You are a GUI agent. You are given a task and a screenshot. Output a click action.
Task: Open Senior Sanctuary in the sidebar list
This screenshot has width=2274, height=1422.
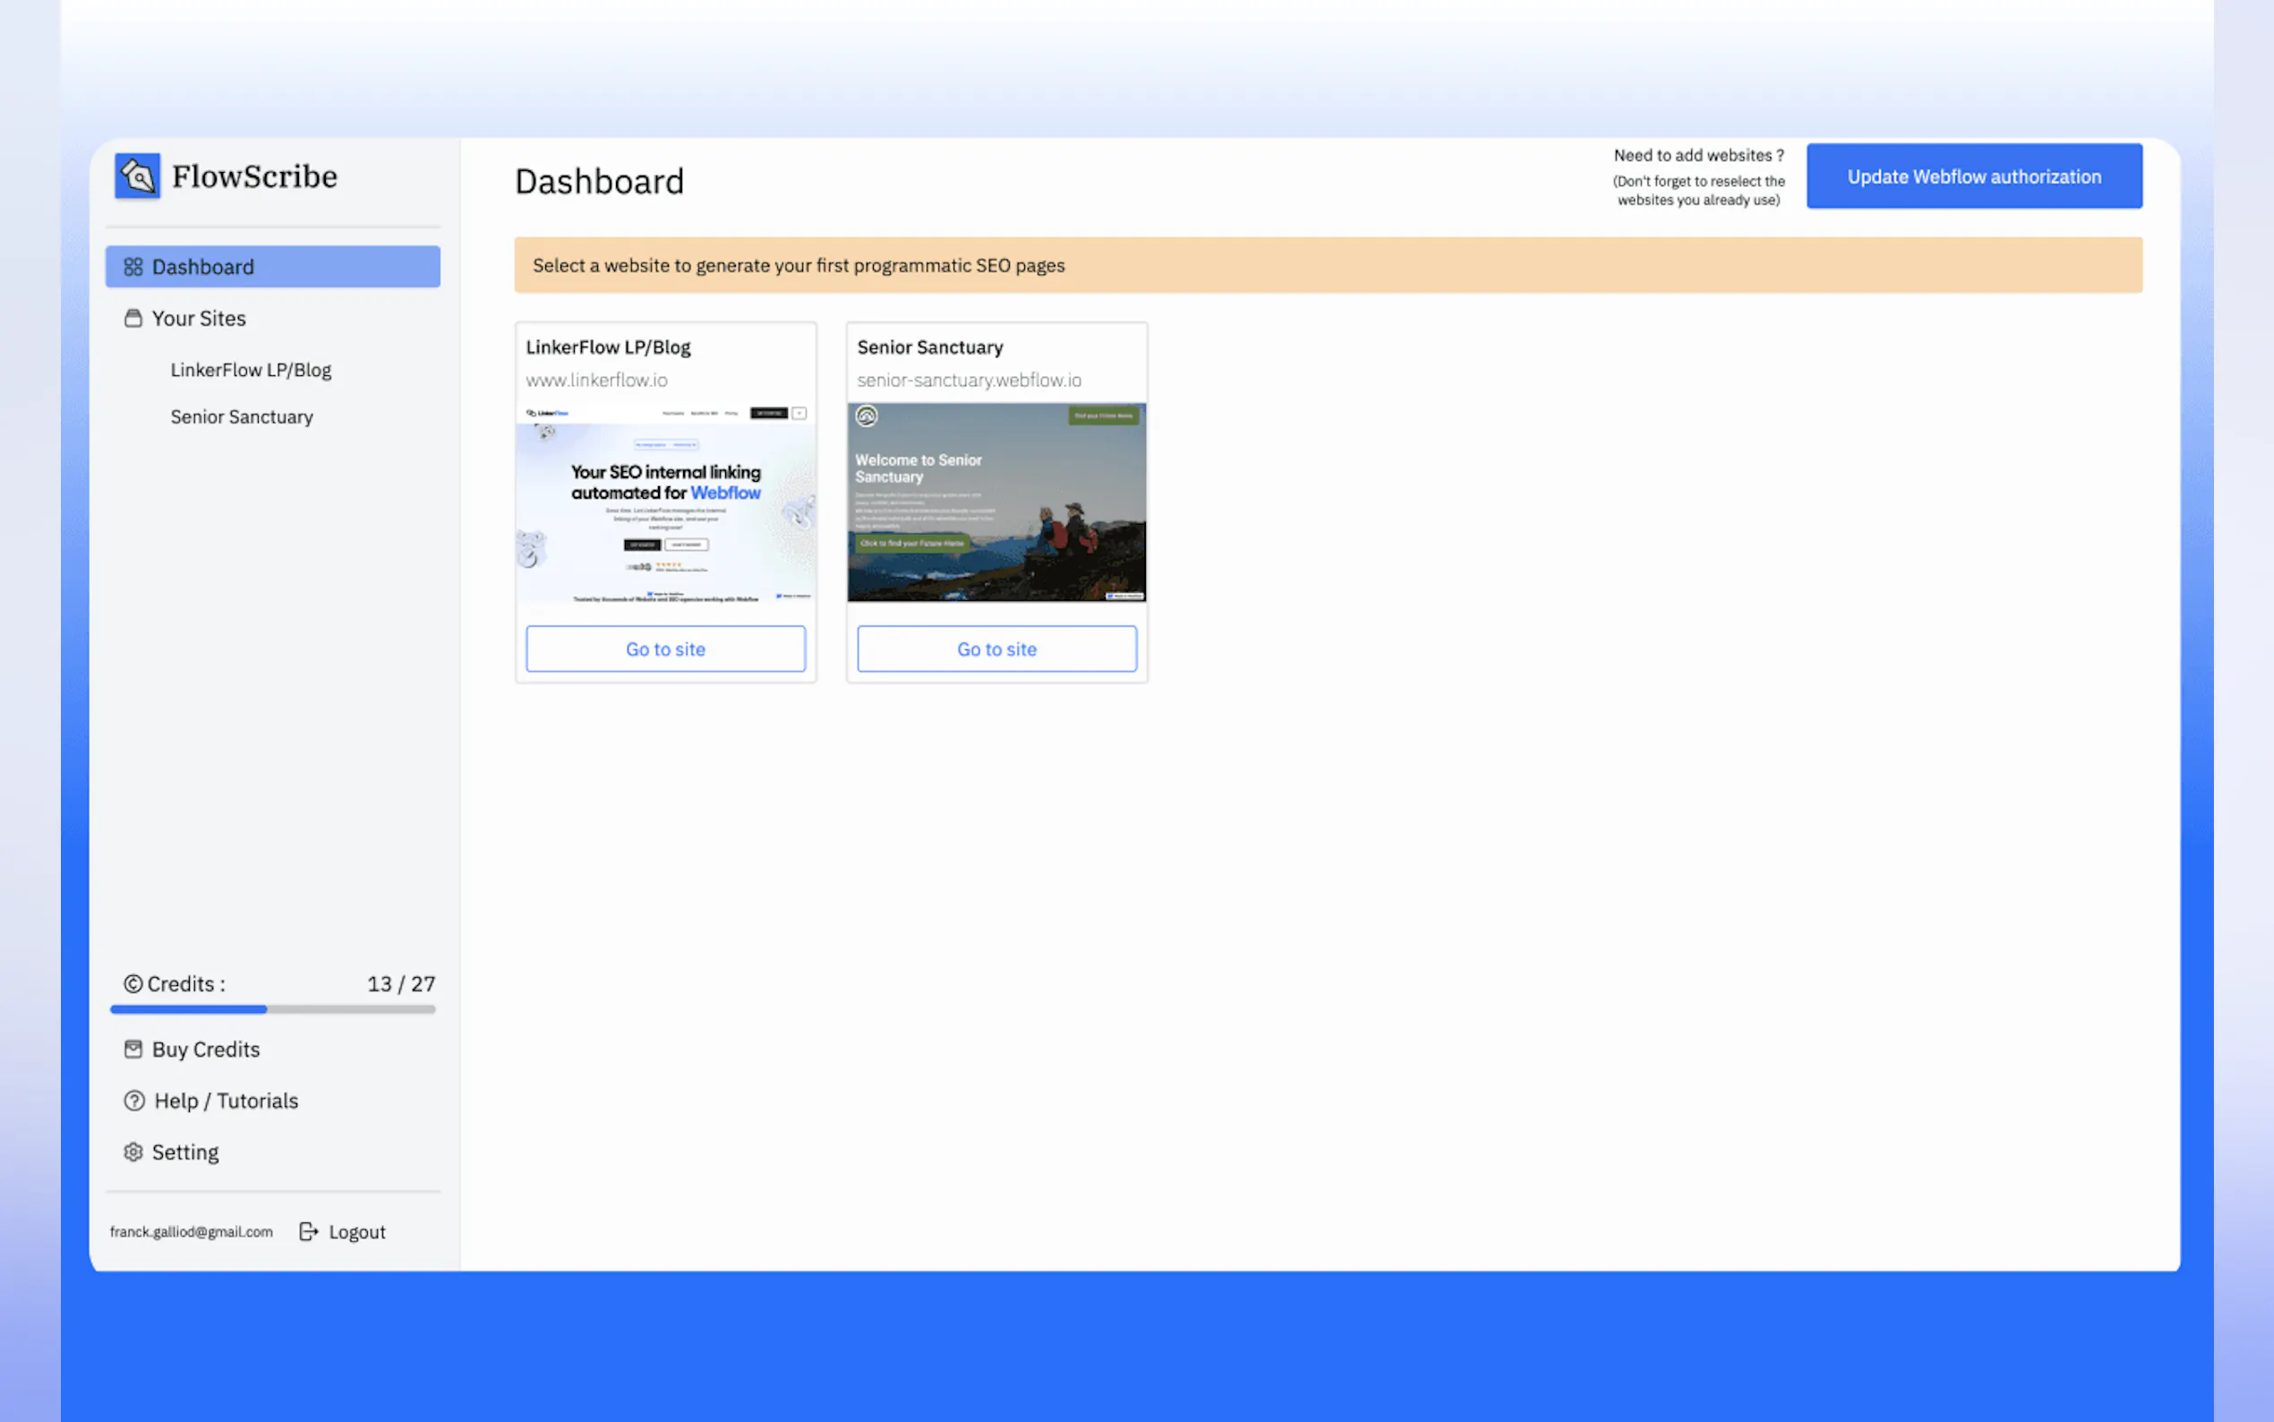pos(242,416)
